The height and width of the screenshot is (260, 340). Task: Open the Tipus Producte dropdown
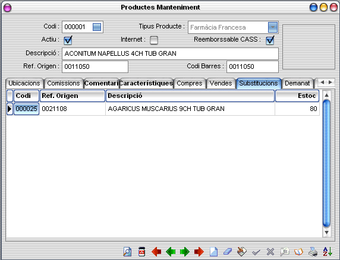(x=273, y=27)
